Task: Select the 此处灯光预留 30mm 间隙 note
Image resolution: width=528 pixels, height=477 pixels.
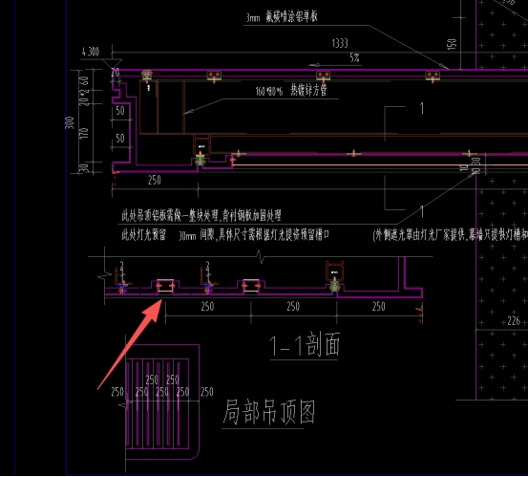Action: coord(225,235)
